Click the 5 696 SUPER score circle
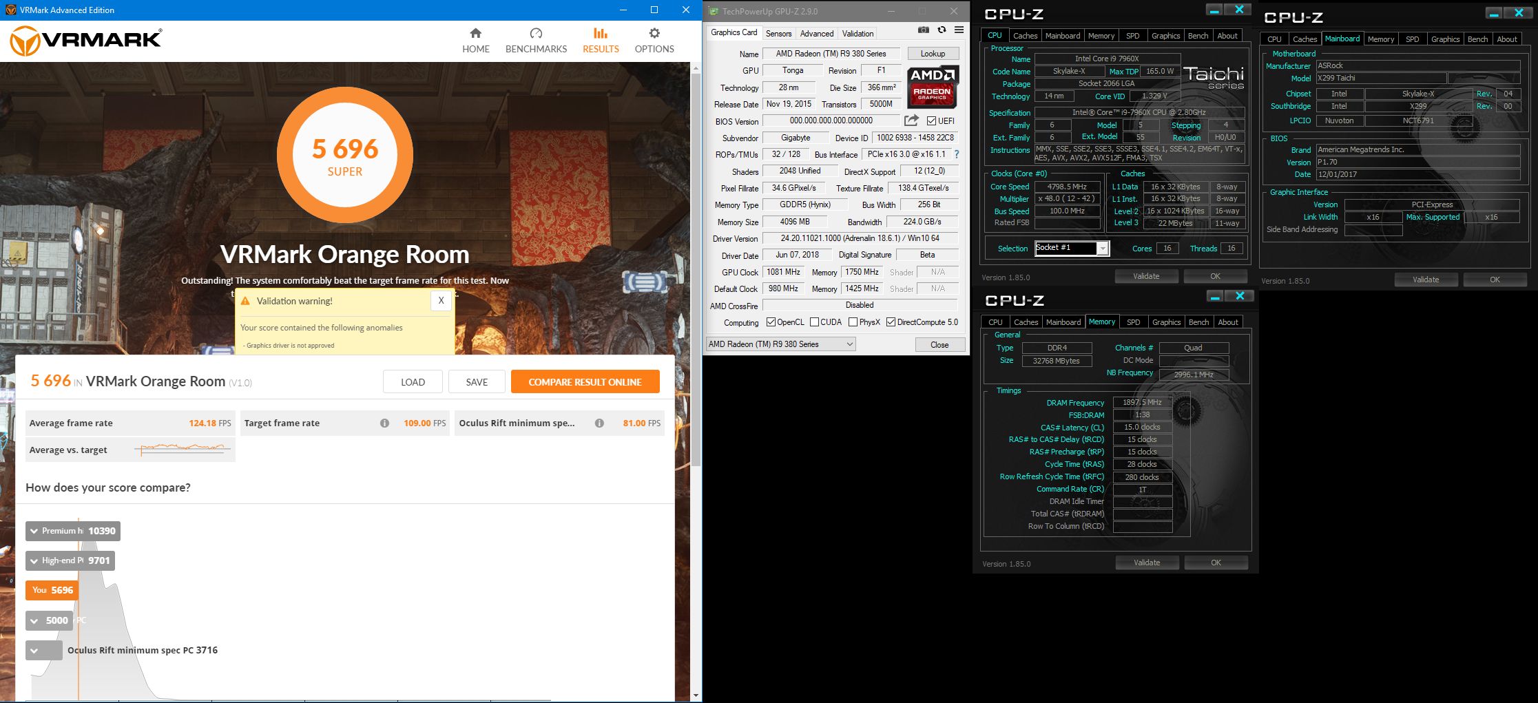This screenshot has height=703, width=1538. pyautogui.click(x=345, y=156)
